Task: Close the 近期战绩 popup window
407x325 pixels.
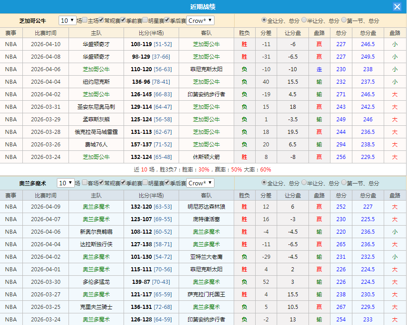Action: coord(398,6)
